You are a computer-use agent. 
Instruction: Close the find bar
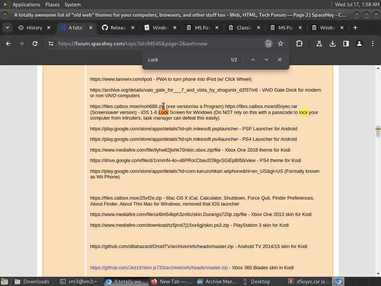coord(280,60)
